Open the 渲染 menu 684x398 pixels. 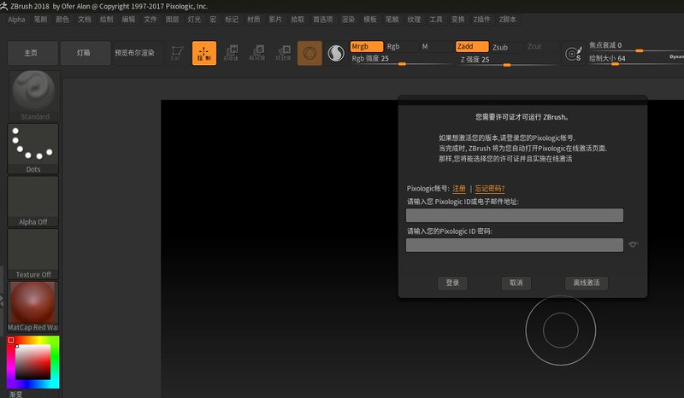click(x=348, y=20)
